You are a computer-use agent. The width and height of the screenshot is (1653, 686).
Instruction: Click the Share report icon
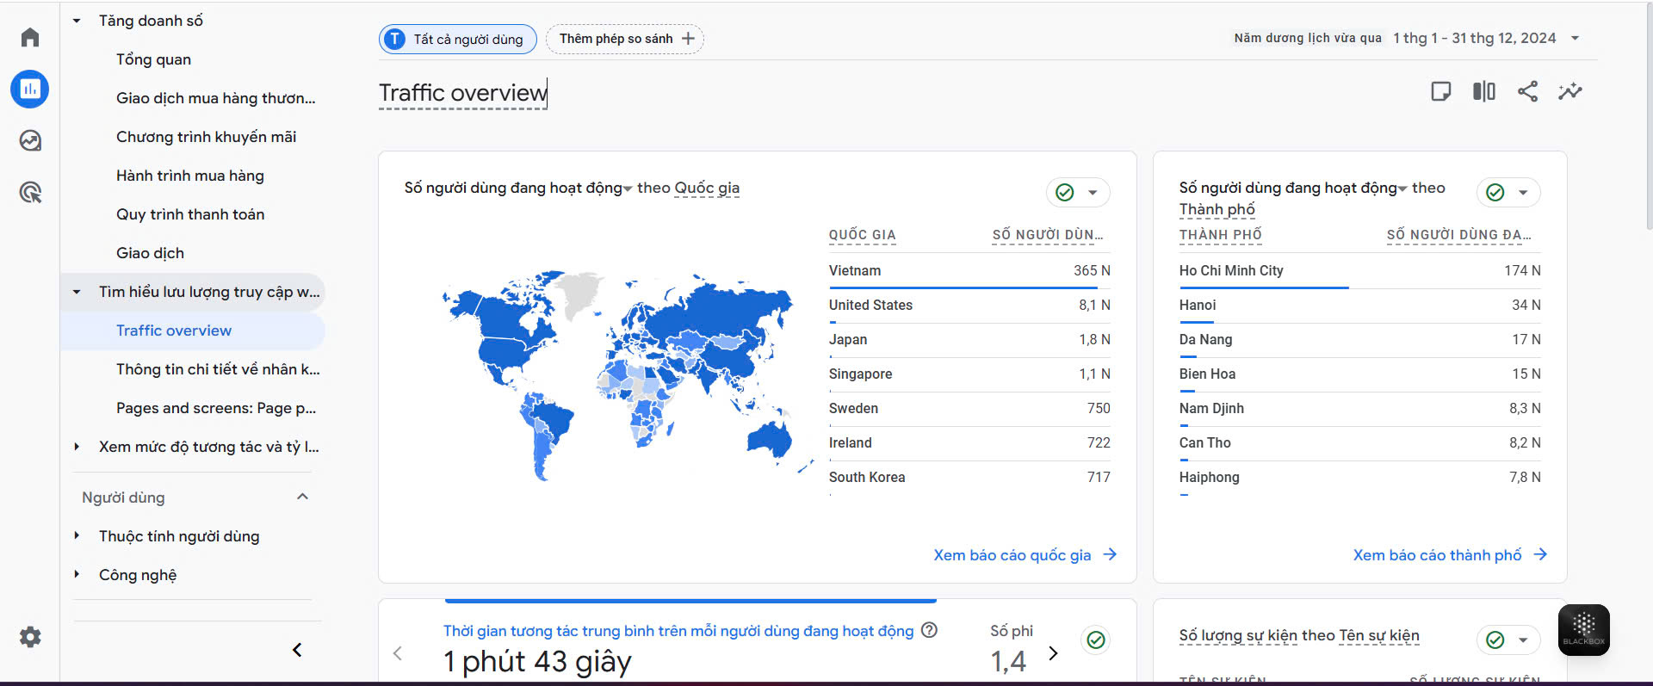pos(1527,92)
